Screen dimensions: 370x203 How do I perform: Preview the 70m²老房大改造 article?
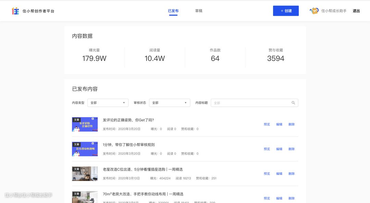pyautogui.click(x=267, y=199)
